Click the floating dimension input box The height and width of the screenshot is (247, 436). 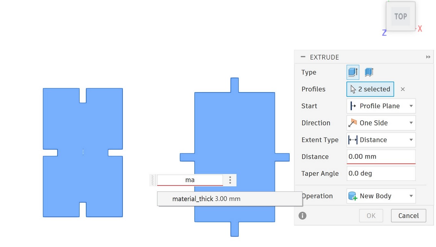[x=190, y=180]
